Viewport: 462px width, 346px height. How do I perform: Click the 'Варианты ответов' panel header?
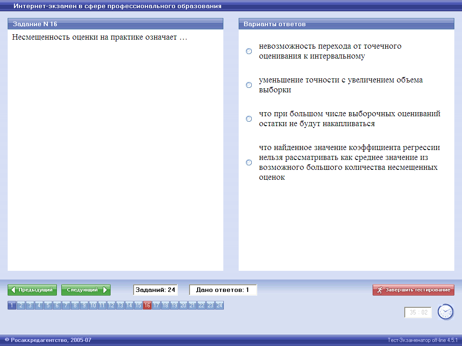tap(346, 24)
